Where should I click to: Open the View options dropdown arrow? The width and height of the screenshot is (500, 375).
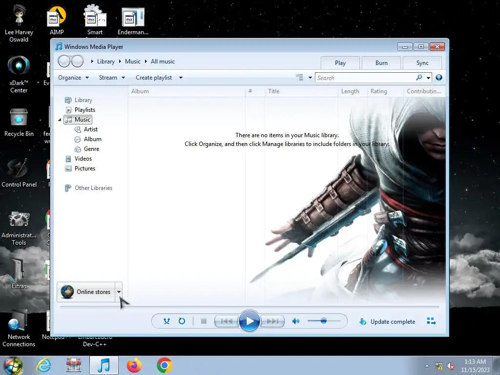(x=310, y=78)
